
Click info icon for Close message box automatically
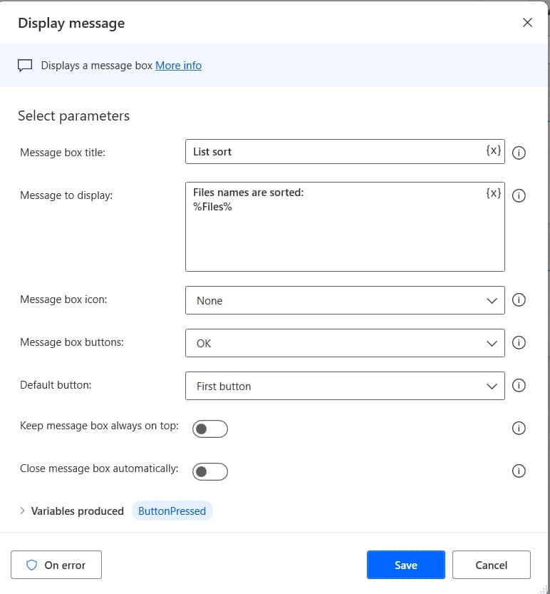pos(519,471)
